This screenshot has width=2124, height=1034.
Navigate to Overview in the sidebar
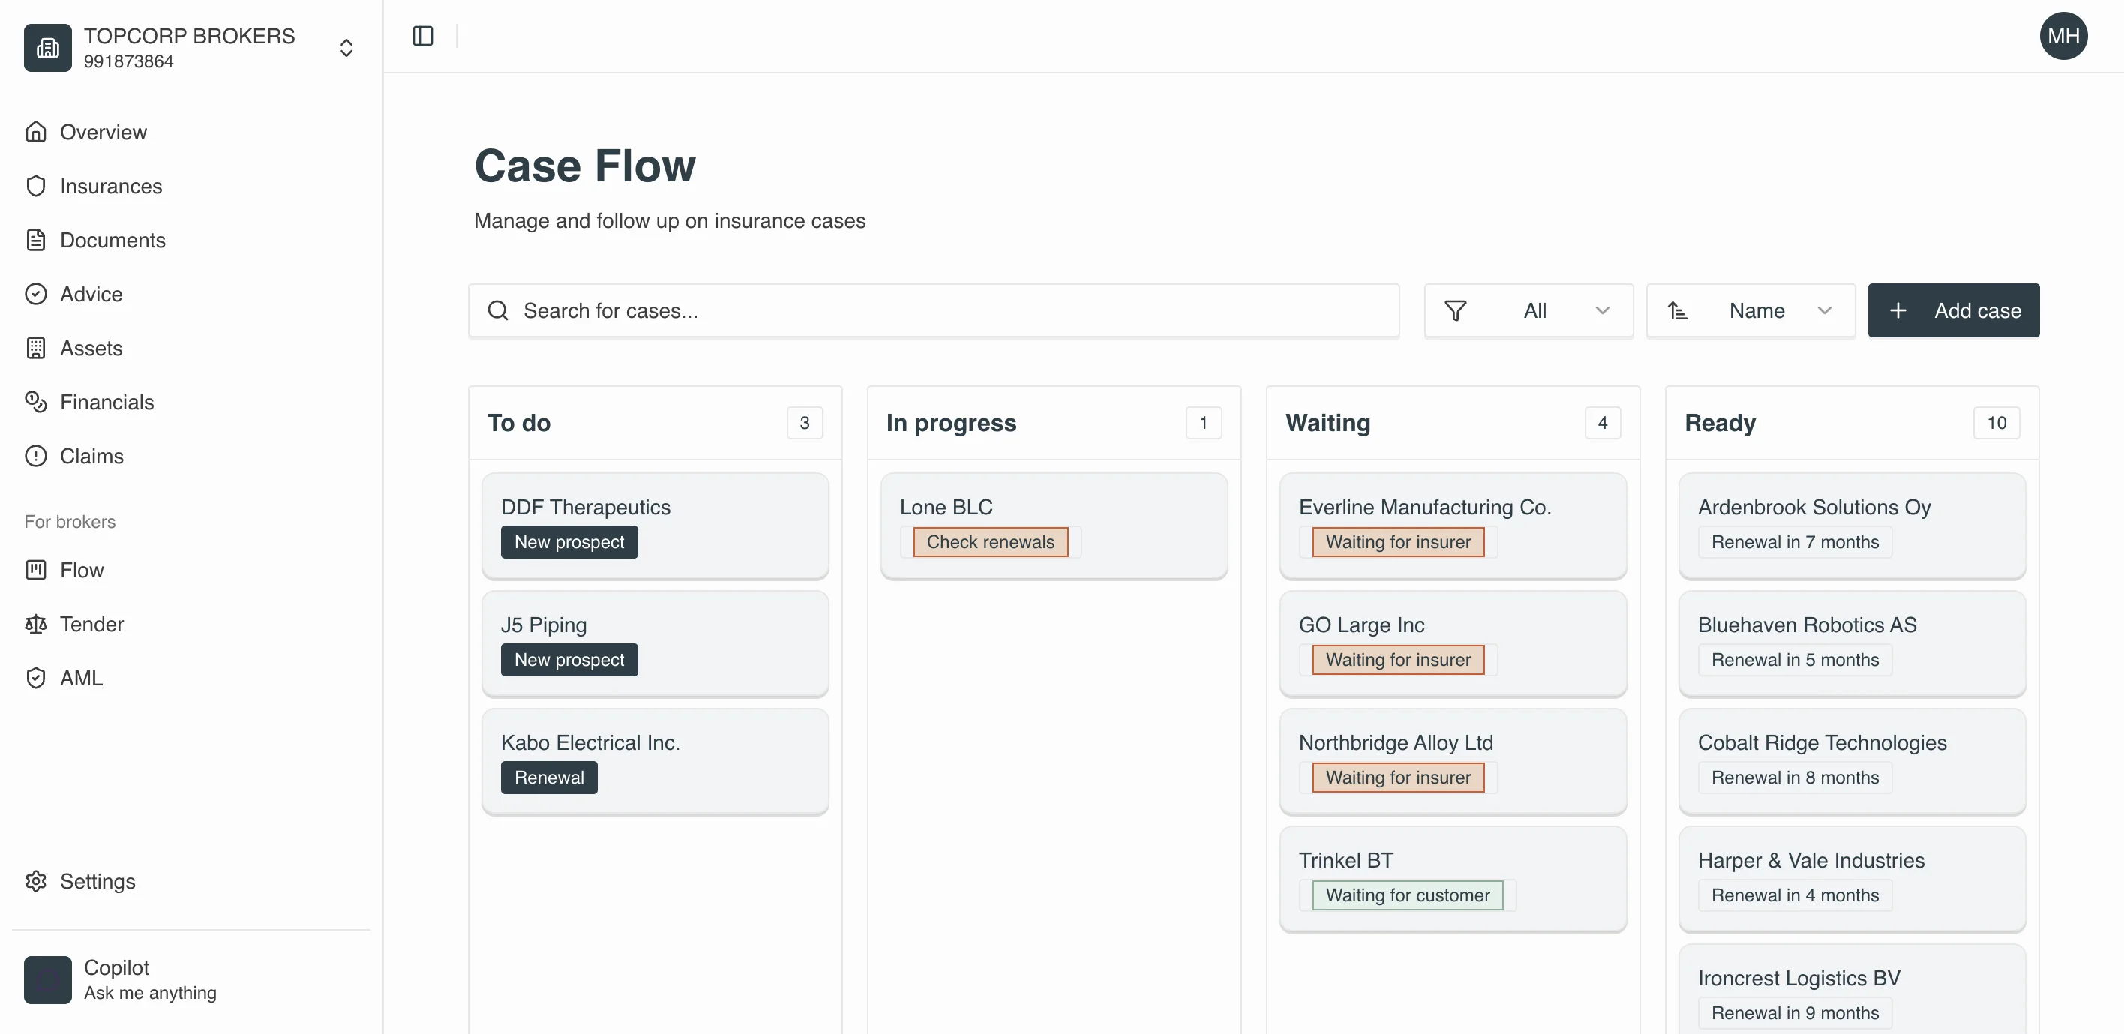(36, 132)
